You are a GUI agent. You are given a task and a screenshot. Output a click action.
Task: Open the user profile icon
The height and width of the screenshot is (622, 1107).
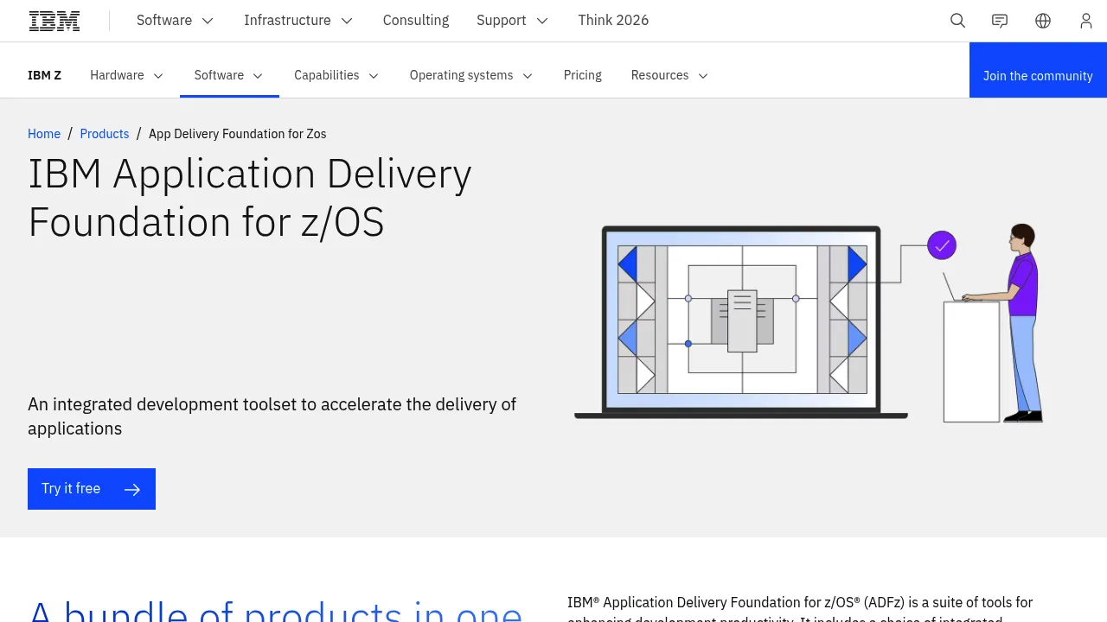pyautogui.click(x=1086, y=21)
